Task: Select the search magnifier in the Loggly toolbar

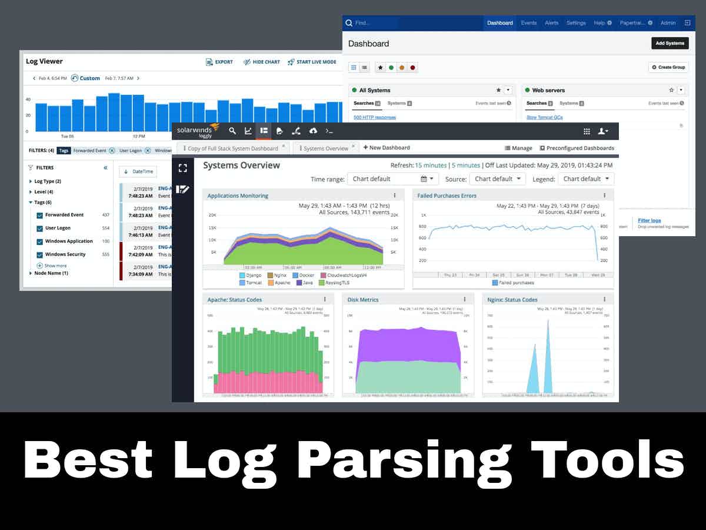Action: [232, 131]
